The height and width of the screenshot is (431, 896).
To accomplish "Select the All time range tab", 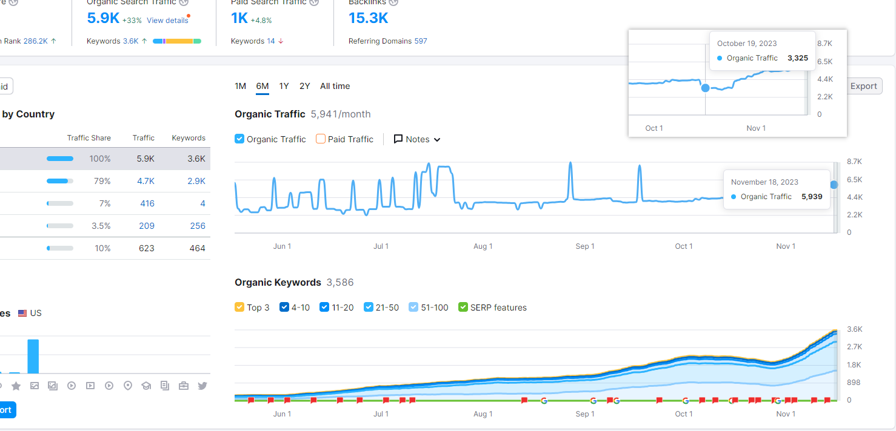I will pos(335,86).
